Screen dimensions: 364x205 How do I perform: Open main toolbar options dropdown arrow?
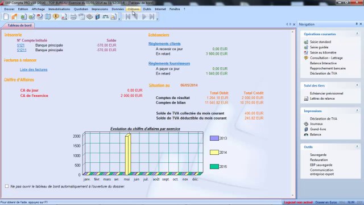(x=119, y=19)
